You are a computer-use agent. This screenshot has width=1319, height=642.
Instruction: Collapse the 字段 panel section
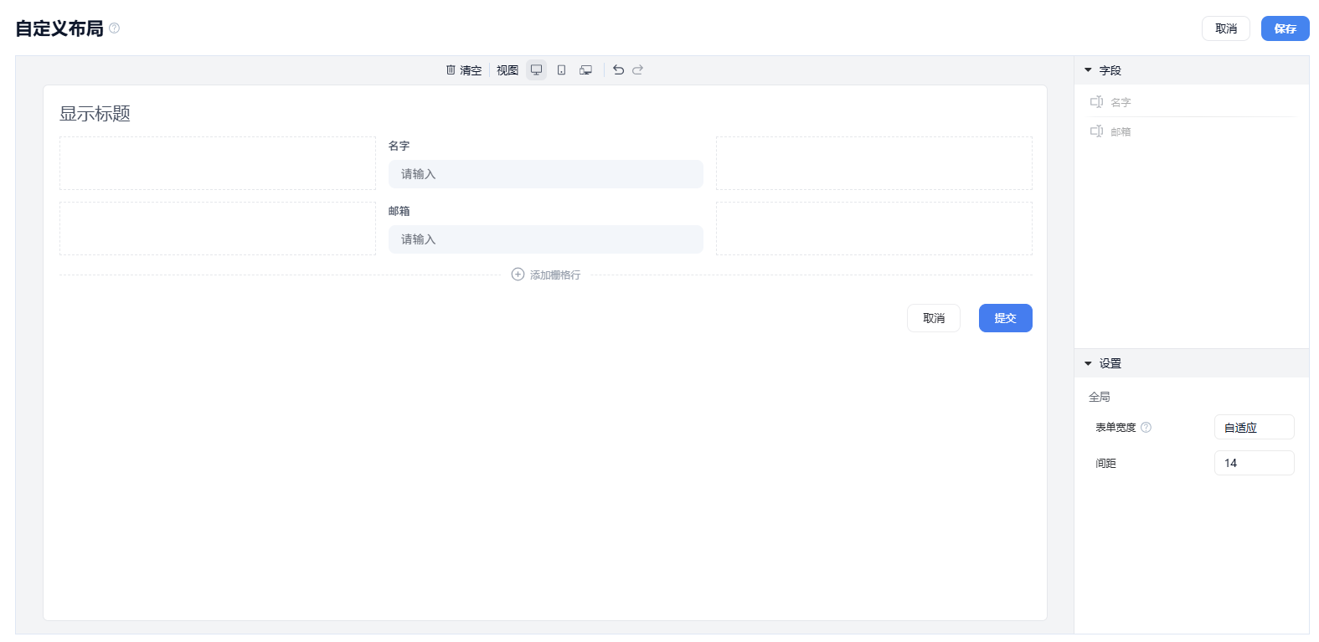(1088, 70)
